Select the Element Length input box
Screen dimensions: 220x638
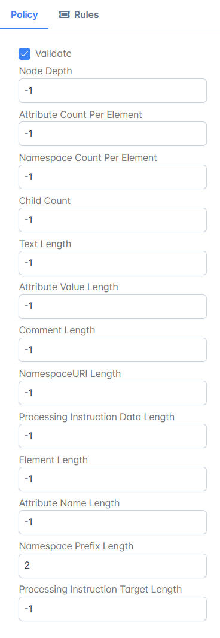(x=112, y=479)
